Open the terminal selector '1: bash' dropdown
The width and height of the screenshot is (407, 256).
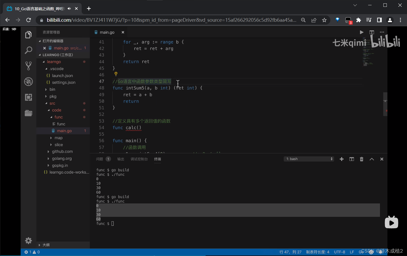(309, 159)
